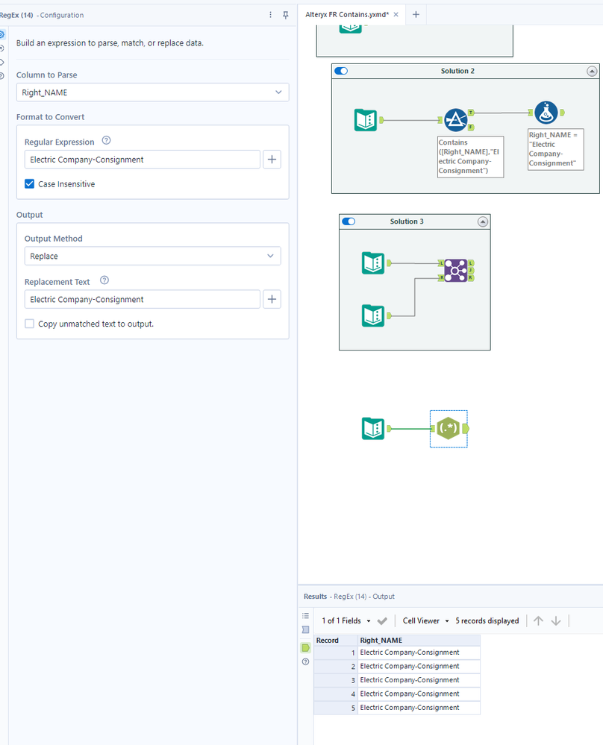The width and height of the screenshot is (603, 745).
Task: Click the Input Data tool connected to RegEx
Action: [x=373, y=429]
